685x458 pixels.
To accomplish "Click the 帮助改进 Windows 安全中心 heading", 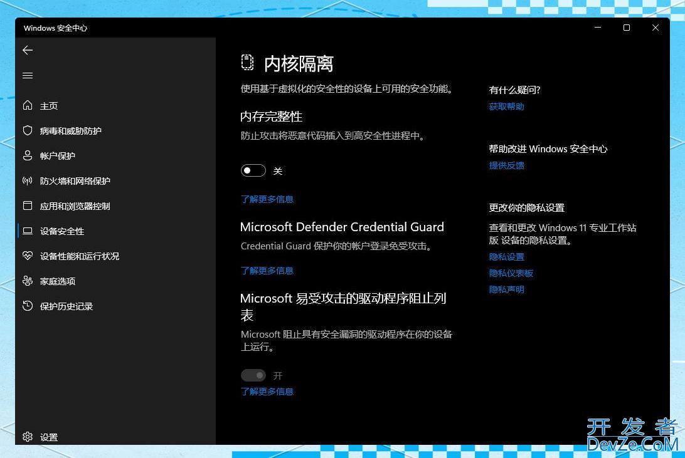I will pyautogui.click(x=548, y=148).
